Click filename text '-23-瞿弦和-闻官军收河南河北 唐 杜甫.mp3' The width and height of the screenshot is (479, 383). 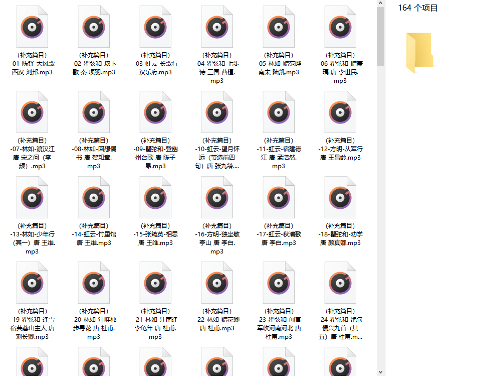[x=279, y=328]
